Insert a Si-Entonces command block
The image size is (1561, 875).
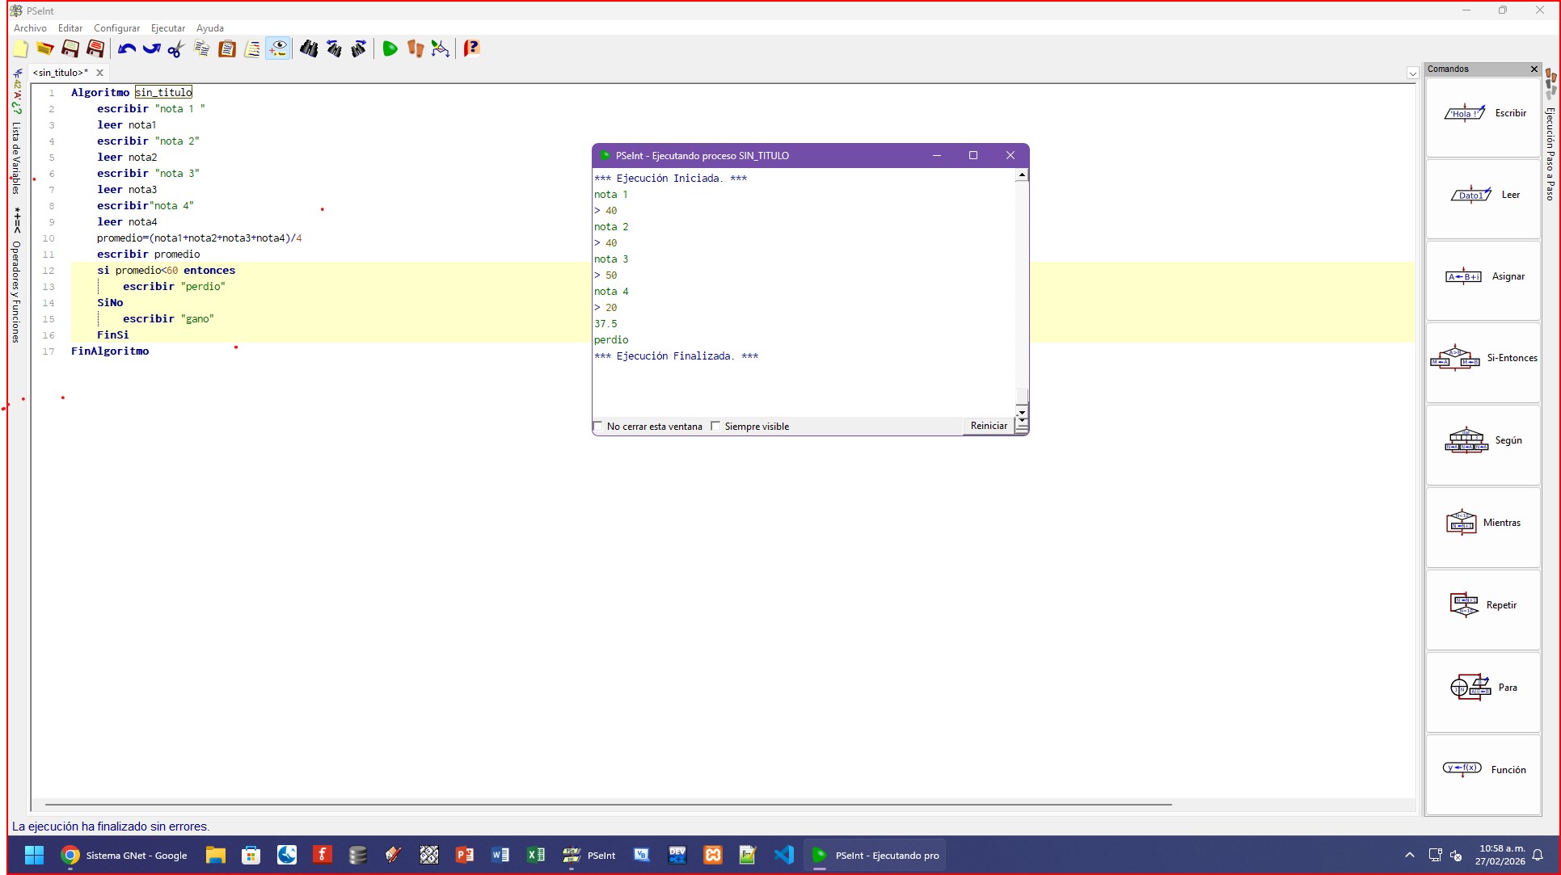(x=1483, y=358)
